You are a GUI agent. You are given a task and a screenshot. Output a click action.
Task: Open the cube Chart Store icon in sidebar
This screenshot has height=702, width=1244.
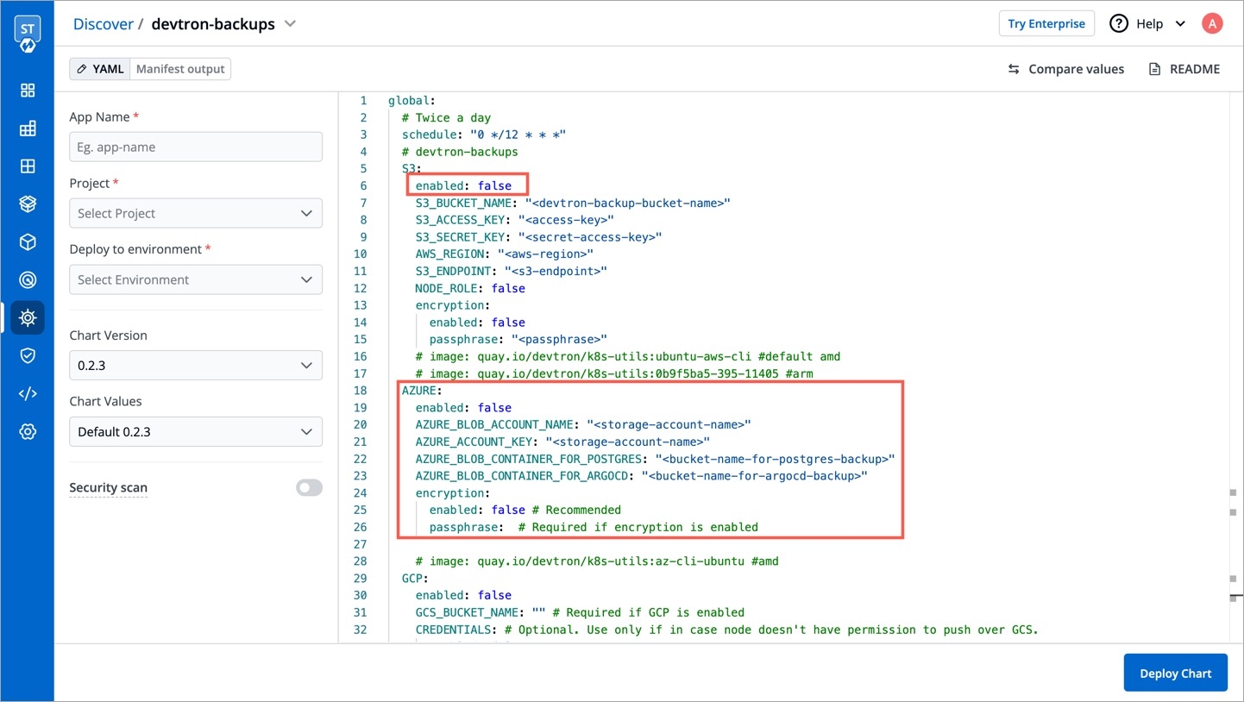(x=28, y=242)
